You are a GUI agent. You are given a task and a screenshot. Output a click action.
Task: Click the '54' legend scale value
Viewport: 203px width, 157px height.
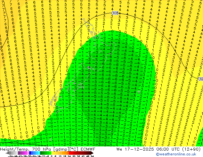pyautogui.click(x=92, y=156)
